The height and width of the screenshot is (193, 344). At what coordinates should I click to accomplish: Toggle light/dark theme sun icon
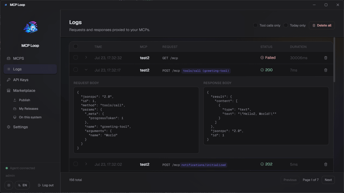(x=9, y=185)
